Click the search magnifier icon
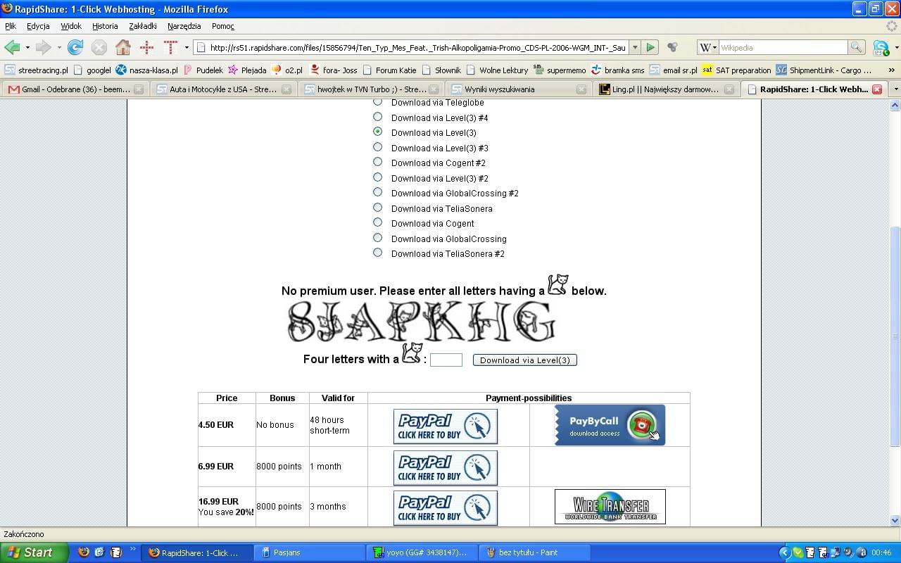This screenshot has height=563, width=901. (856, 47)
